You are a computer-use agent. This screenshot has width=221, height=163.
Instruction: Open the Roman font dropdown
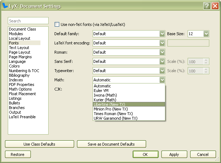[x=129, y=52]
